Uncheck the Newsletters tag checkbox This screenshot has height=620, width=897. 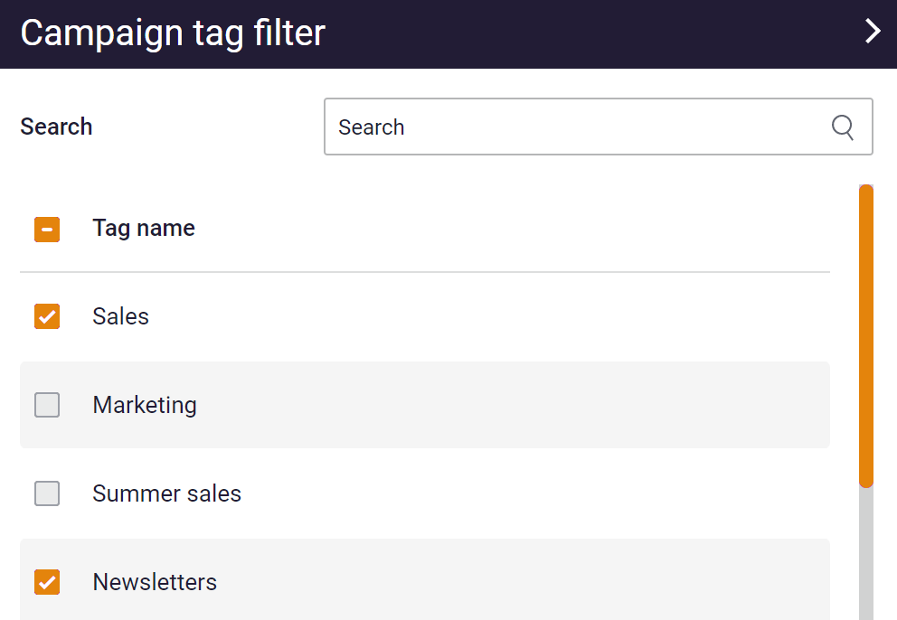(47, 582)
